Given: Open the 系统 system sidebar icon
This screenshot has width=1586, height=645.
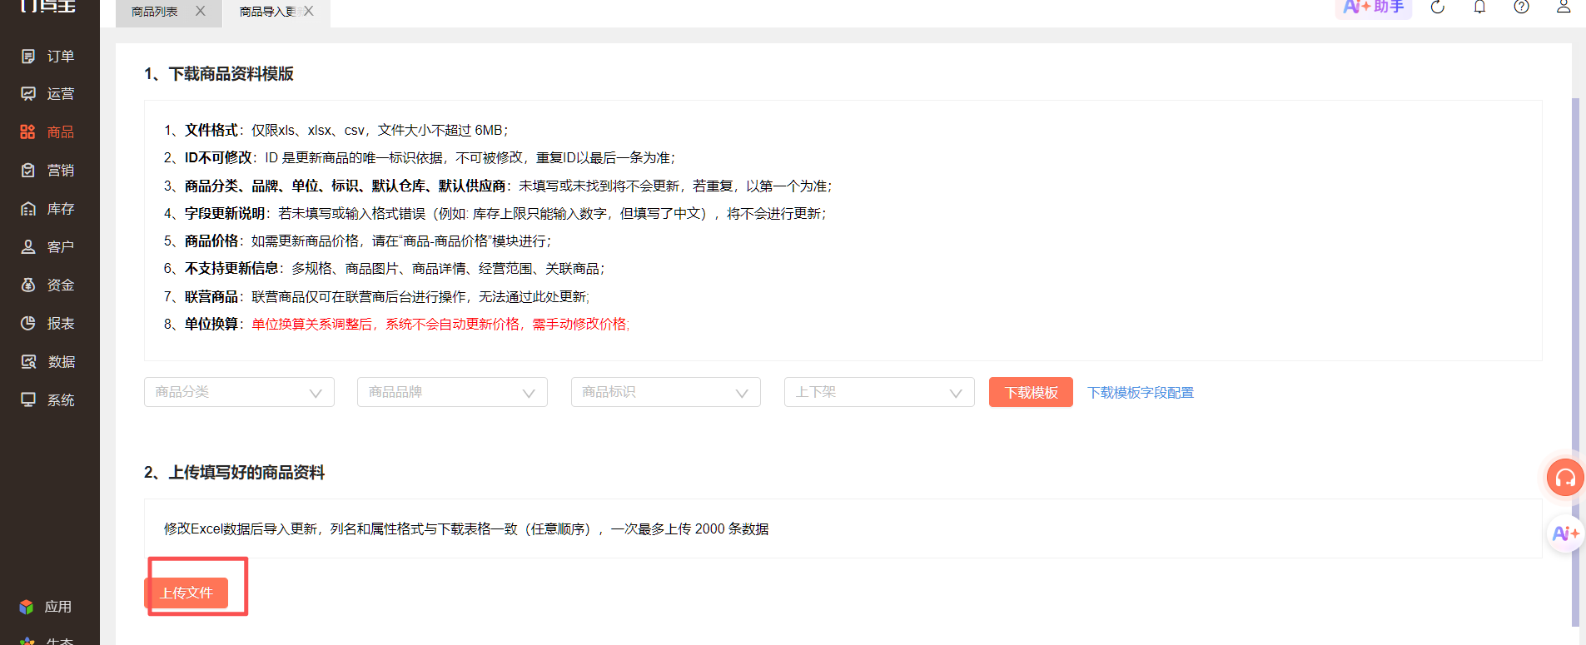Looking at the screenshot, I should [x=28, y=400].
